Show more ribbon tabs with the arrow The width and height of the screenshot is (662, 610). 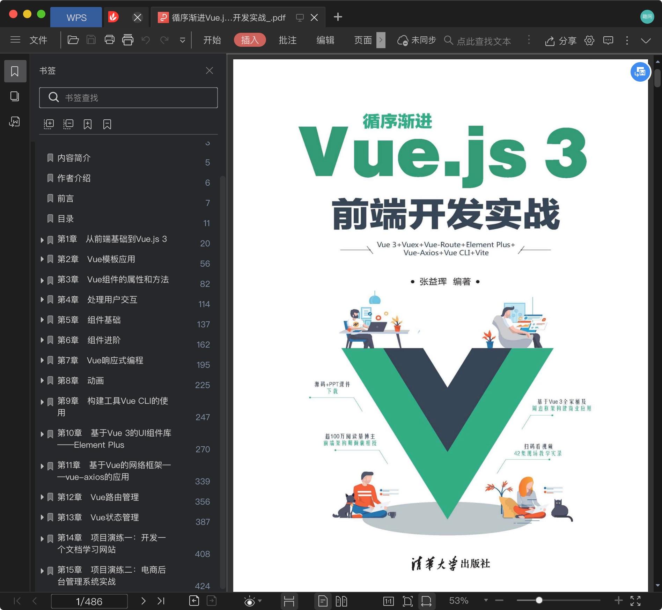[x=381, y=40]
